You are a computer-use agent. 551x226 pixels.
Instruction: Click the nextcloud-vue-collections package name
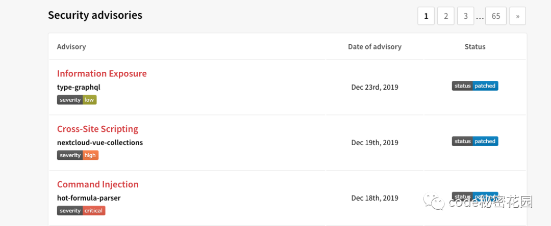100,143
